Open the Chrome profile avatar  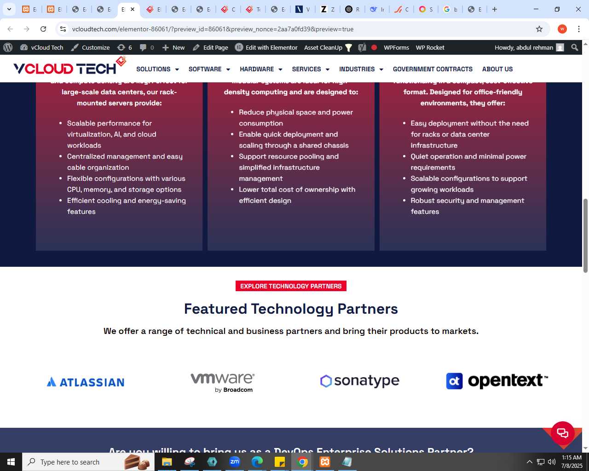click(562, 29)
